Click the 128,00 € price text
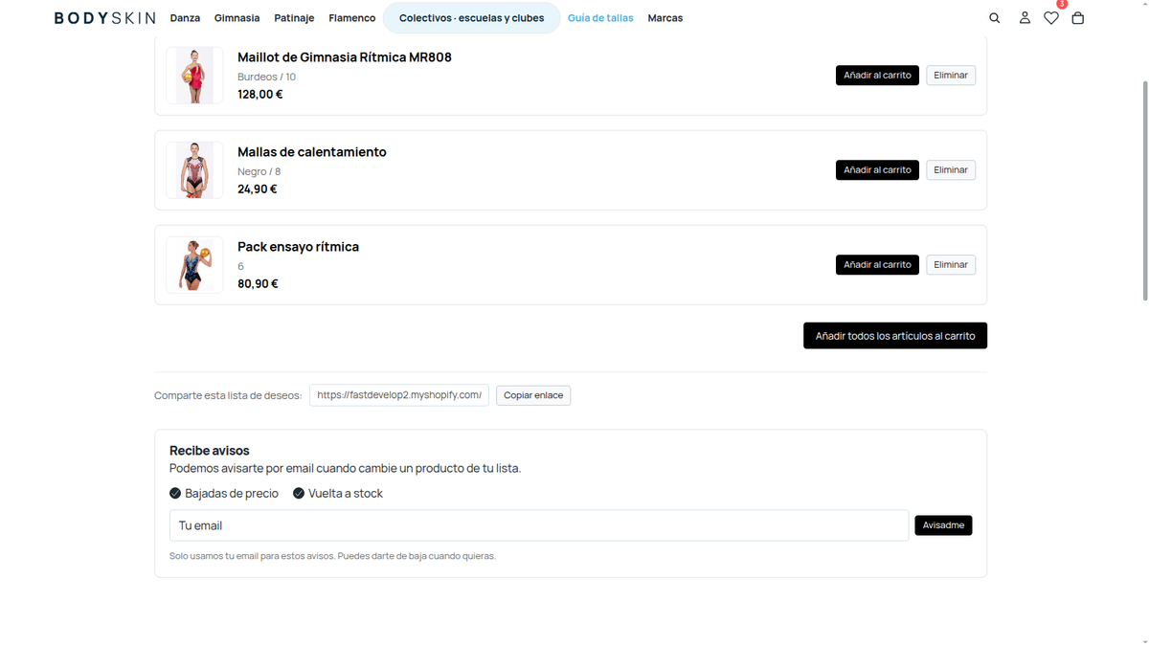1149x646 pixels. 260,95
